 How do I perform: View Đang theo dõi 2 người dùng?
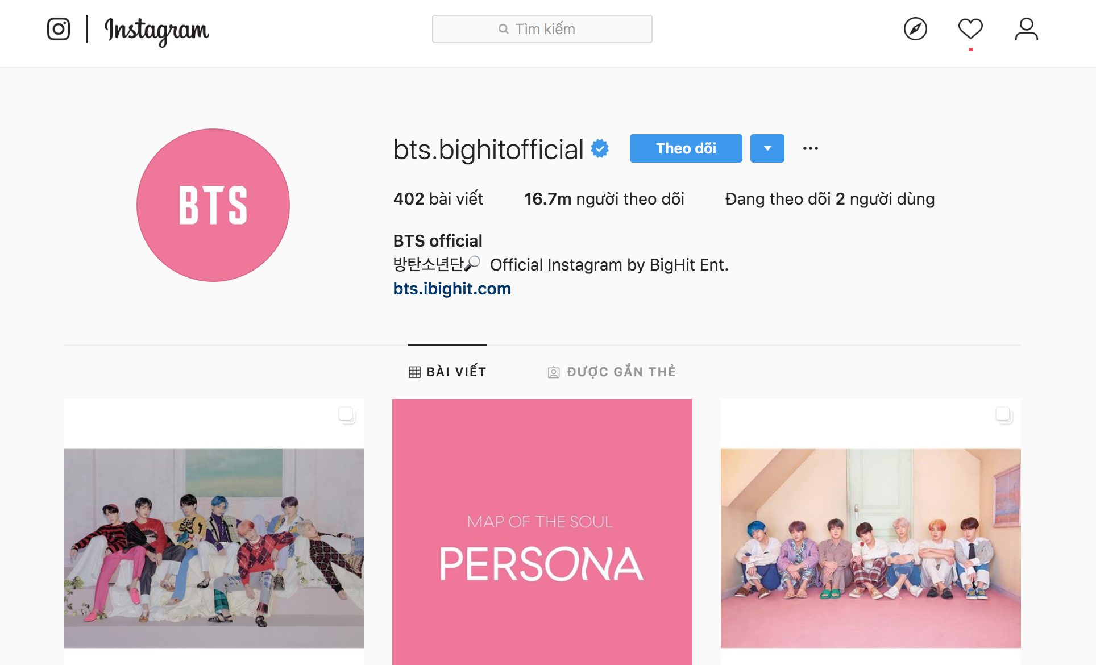click(829, 199)
